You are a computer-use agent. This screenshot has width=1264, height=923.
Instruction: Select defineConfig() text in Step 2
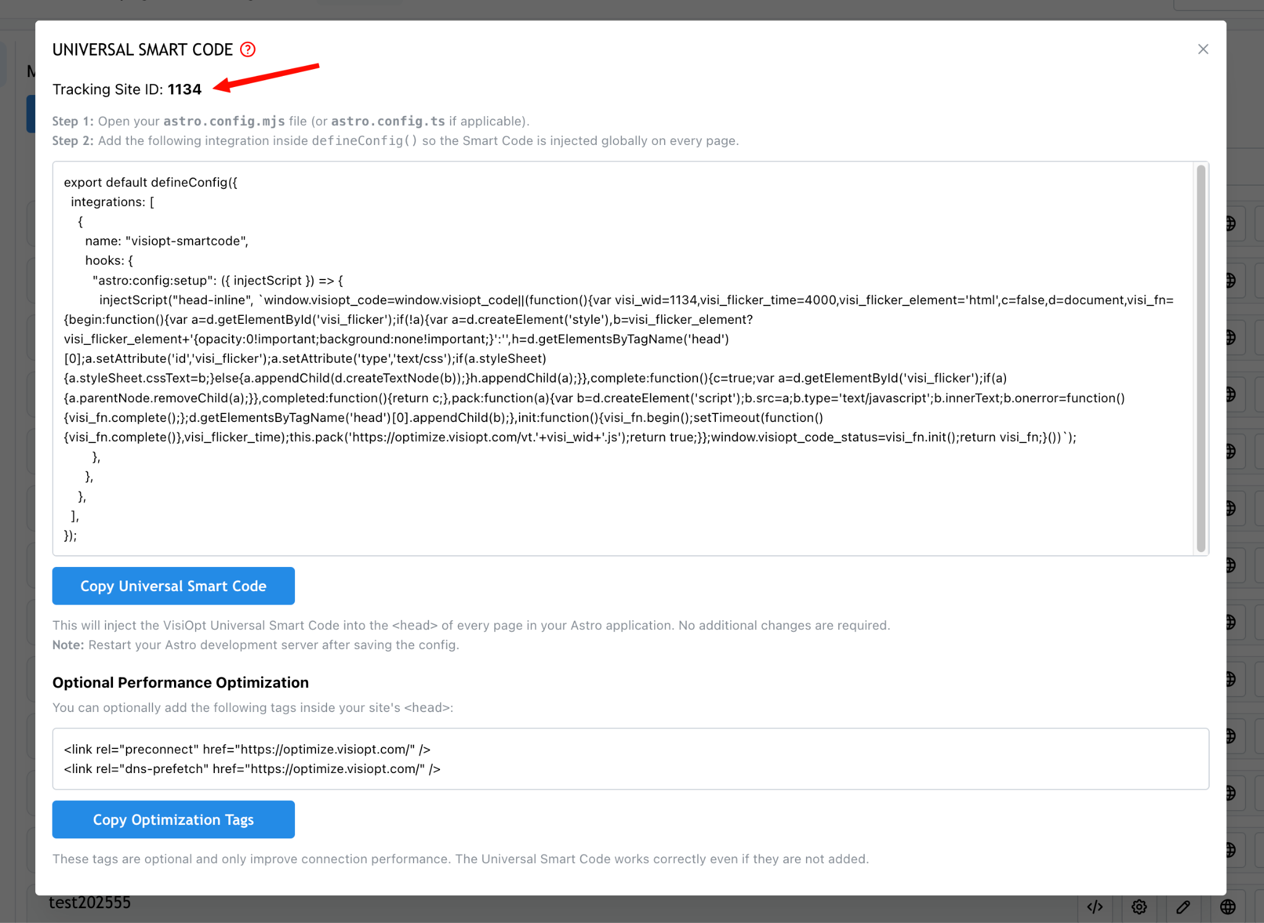[x=364, y=141]
